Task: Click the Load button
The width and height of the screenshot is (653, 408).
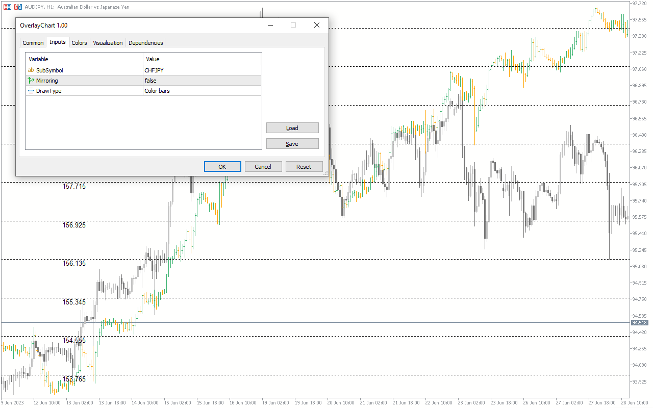Action: 292,128
